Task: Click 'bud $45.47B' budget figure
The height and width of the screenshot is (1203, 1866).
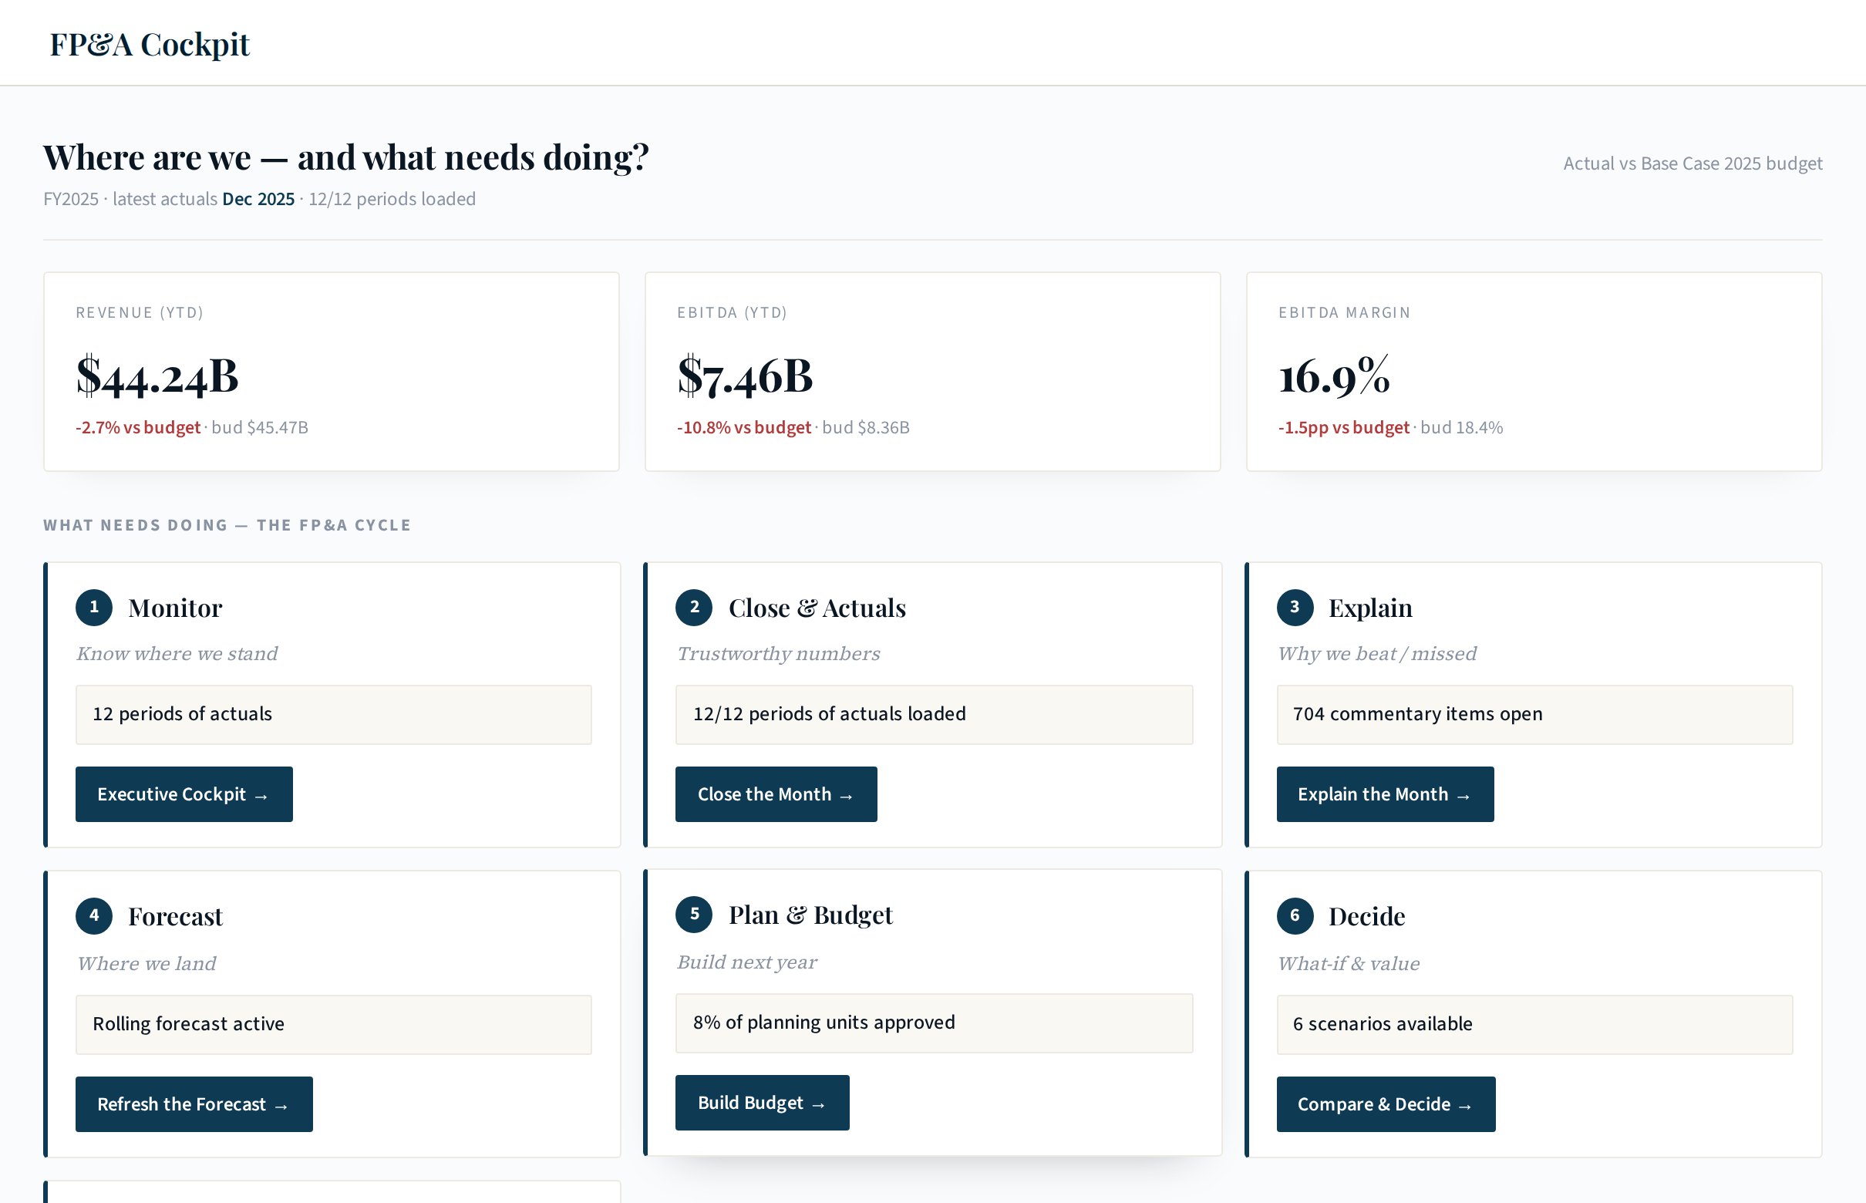Action: point(260,427)
